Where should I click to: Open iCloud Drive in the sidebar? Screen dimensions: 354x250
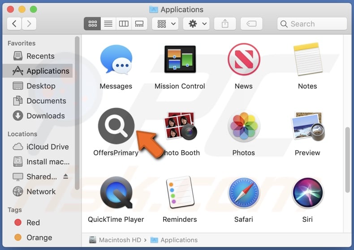click(x=38, y=147)
